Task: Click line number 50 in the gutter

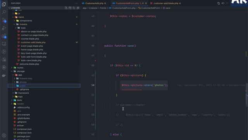Action: point(93,85)
